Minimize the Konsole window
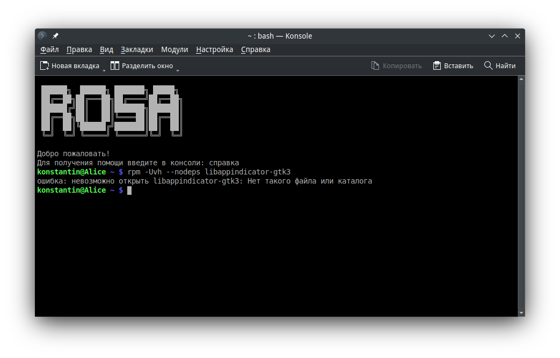 492,36
